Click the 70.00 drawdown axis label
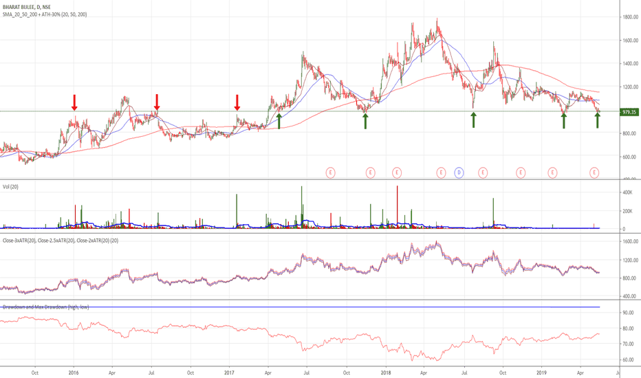The height and width of the screenshot is (378, 641). click(628, 344)
